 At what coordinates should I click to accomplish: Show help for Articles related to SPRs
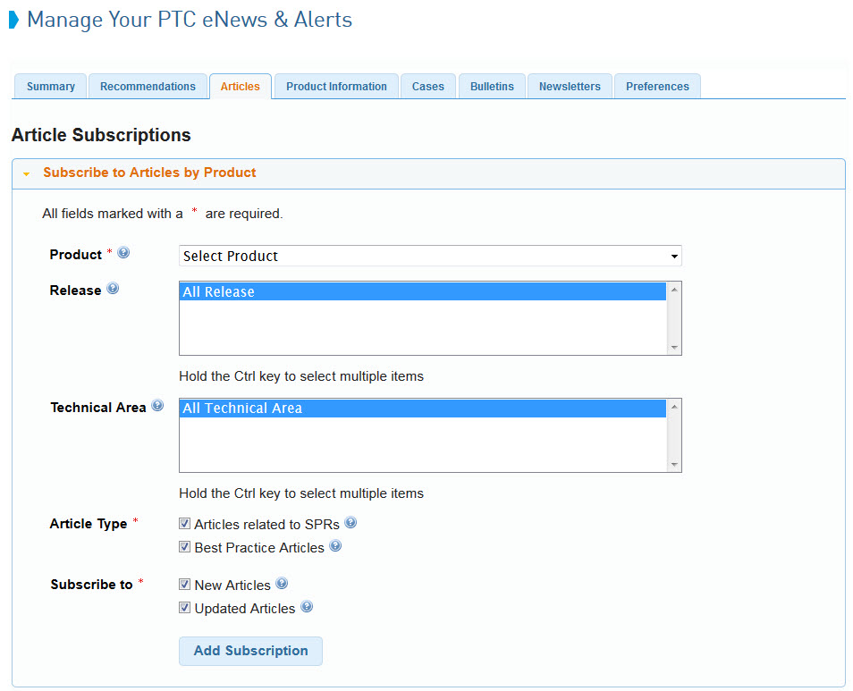coord(350,522)
